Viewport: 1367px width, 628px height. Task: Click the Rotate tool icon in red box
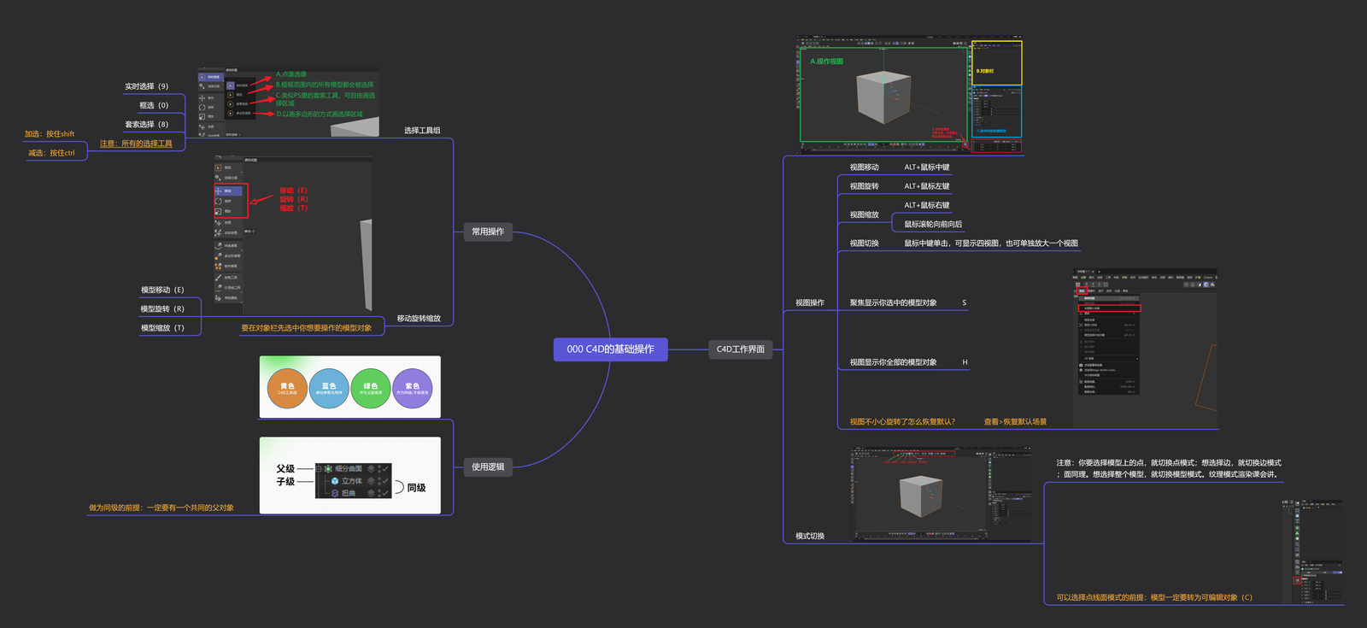[x=219, y=201]
